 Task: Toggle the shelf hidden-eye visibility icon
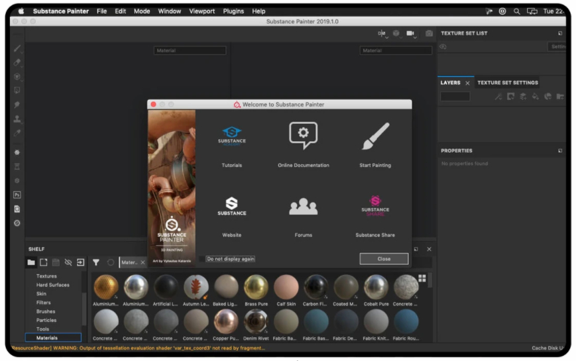pyautogui.click(x=68, y=262)
